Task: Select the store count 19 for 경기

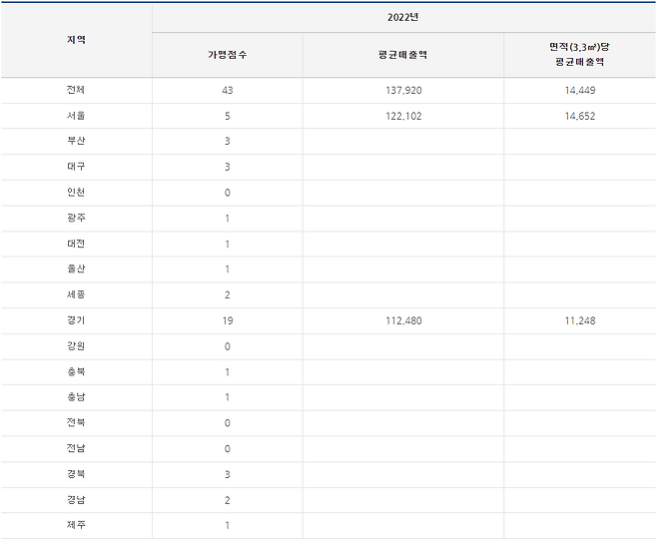Action: [x=228, y=321]
